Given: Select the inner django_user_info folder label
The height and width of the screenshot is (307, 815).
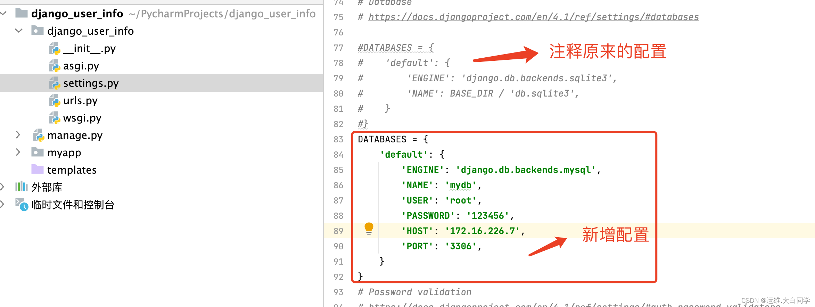Looking at the screenshot, I should tap(91, 31).
